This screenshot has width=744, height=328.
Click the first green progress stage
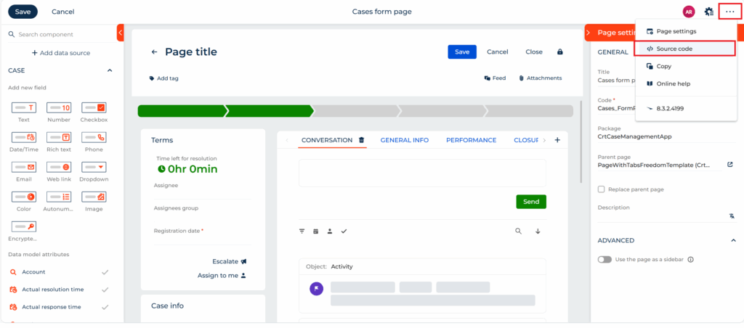click(x=181, y=111)
